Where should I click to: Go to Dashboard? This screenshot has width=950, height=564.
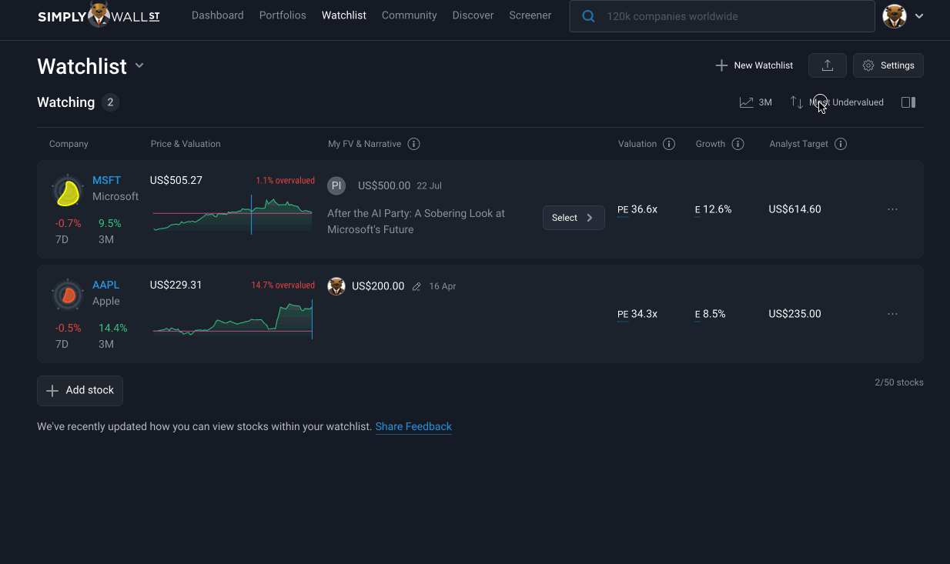218,15
